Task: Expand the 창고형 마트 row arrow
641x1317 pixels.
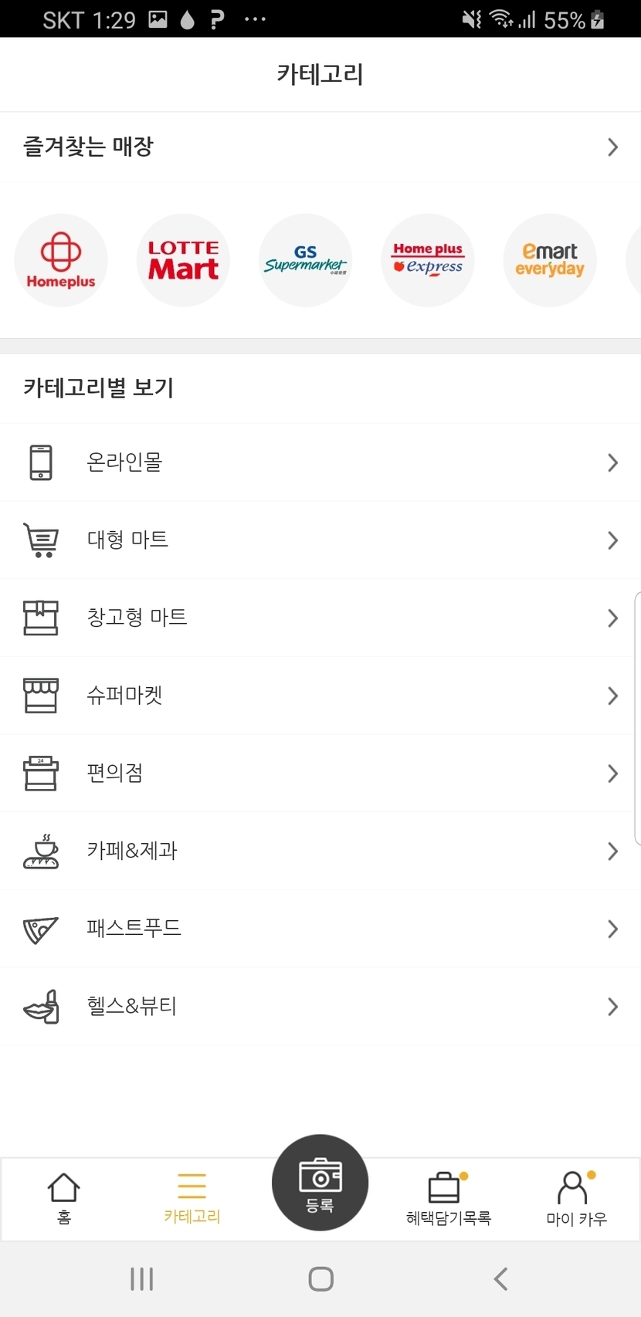Action: point(612,618)
